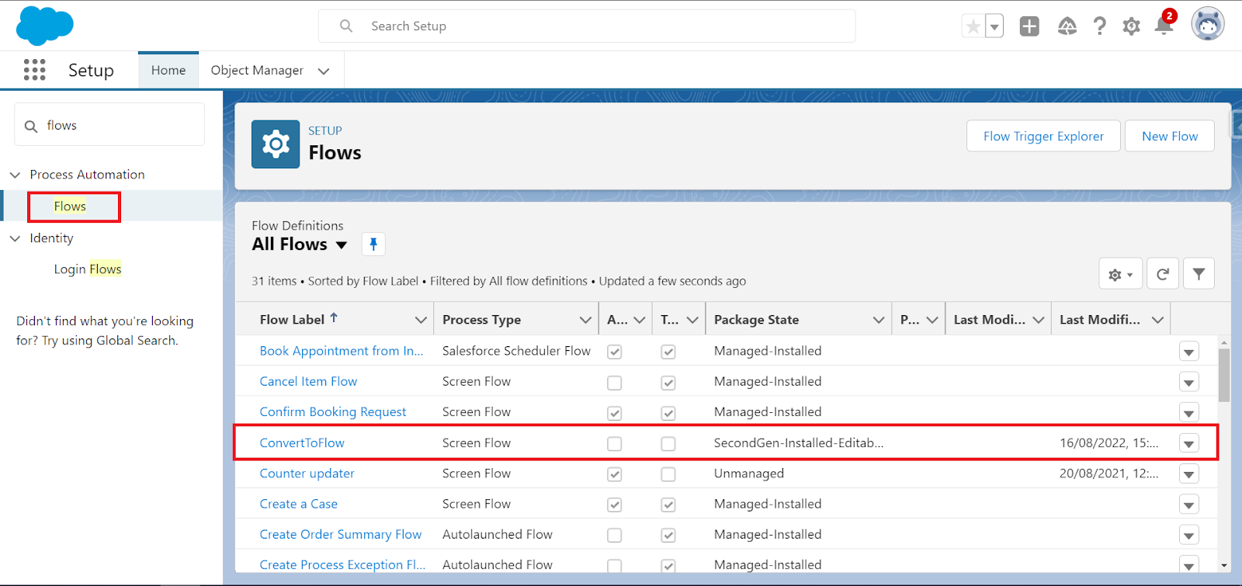Screen dimensions: 1242x586
Task: Open row actions for Book Appointment flow
Action: (x=1188, y=352)
